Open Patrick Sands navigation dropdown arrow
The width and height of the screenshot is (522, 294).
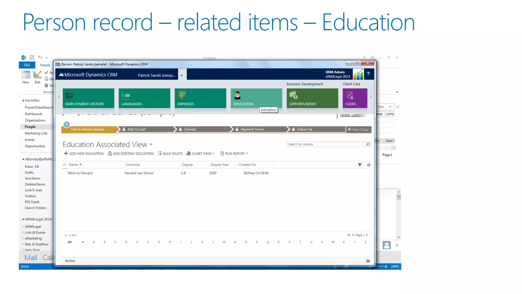coord(182,75)
